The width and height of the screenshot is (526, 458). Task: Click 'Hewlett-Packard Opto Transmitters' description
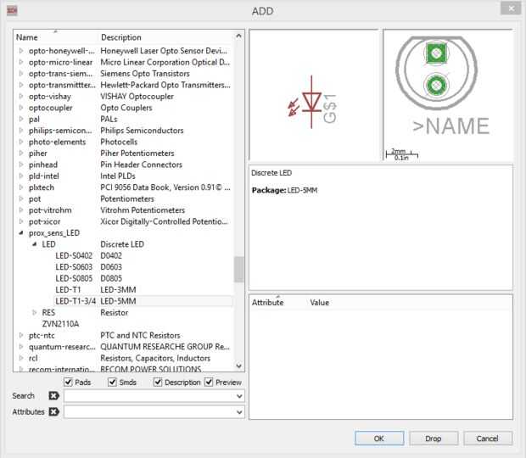point(165,85)
